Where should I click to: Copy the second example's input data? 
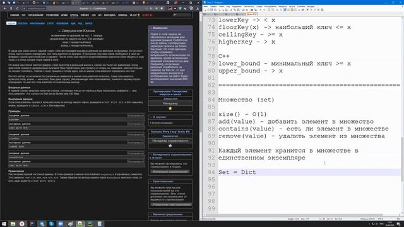136,134
